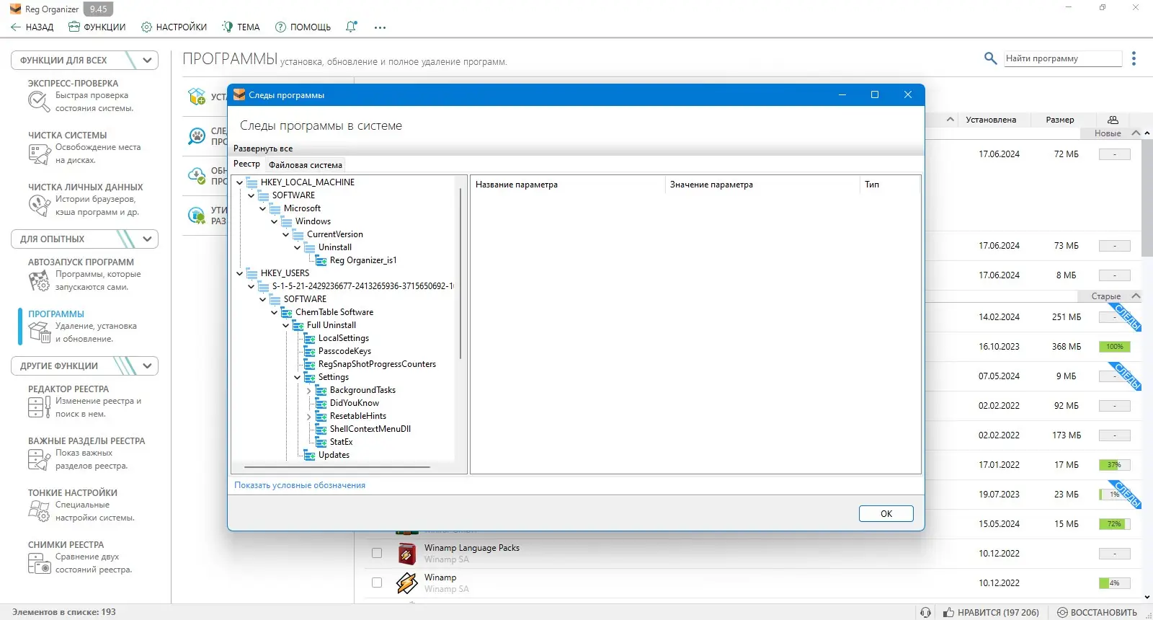Screen dimensions: 1153x620
Task: Click the registry tree horizontal scrollbar
Action: coord(337,467)
